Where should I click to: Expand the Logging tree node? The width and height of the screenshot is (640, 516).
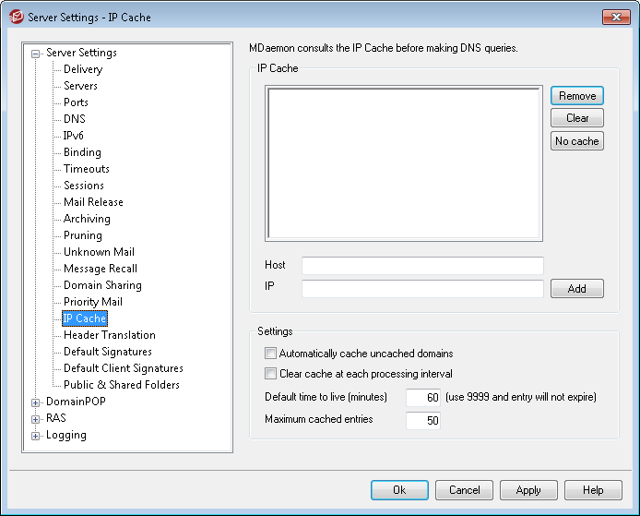pos(36,436)
